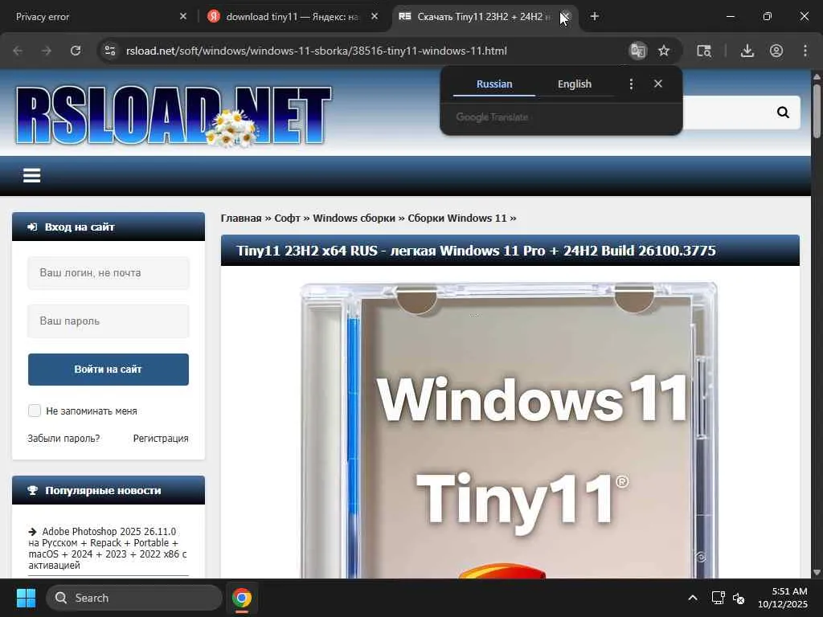
Task: Click the Популярные новости header
Action: pos(109,491)
